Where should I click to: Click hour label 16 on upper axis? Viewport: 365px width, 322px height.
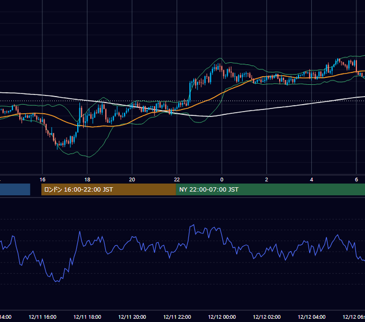point(42,180)
